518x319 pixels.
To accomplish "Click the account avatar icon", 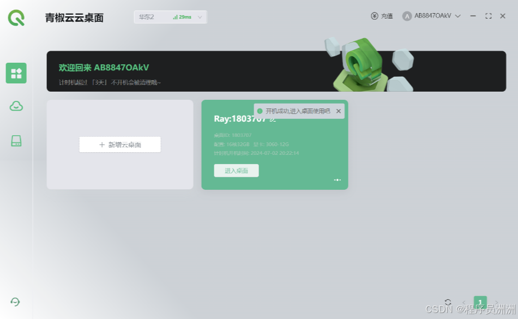I will [x=407, y=16].
